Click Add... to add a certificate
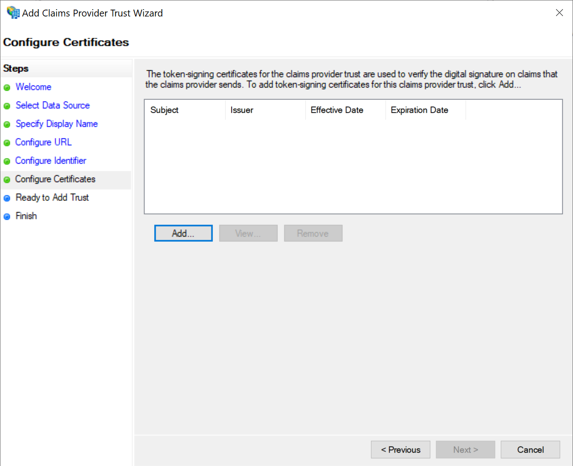The width and height of the screenshot is (573, 466). (x=183, y=233)
